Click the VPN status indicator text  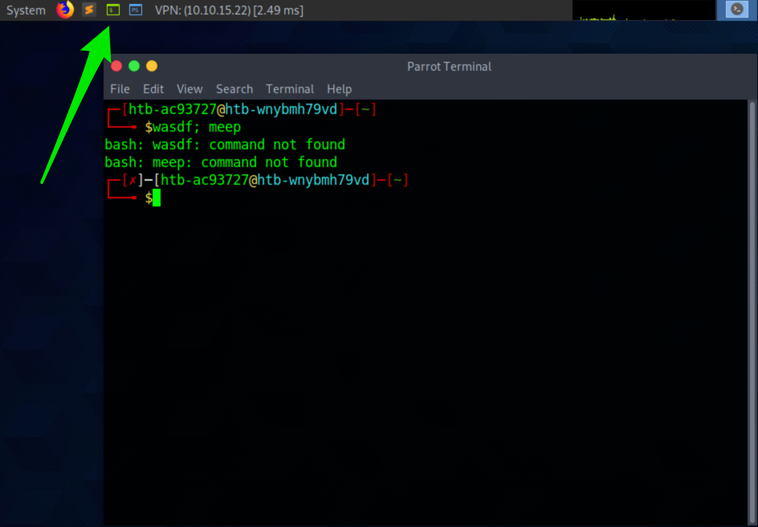[229, 10]
